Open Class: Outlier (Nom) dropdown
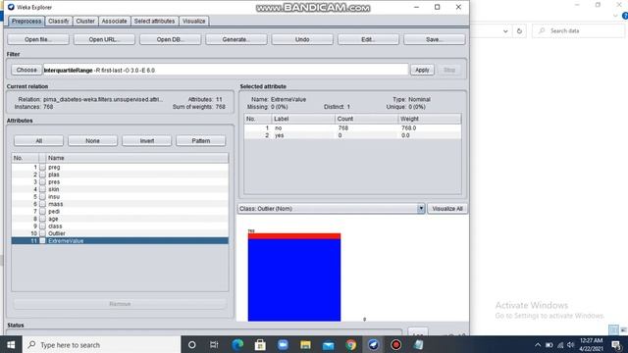Image resolution: width=628 pixels, height=353 pixels. click(332, 209)
